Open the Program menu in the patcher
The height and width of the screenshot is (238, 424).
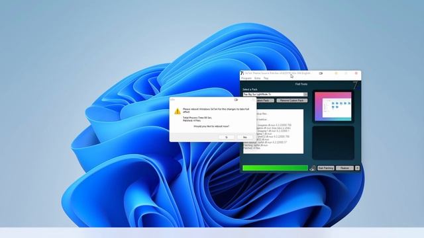[246, 78]
